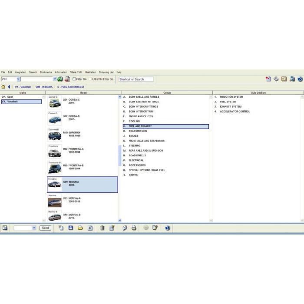Click the Model list scrollbar thumb
The width and height of the screenshot is (304, 304).
point(119,155)
